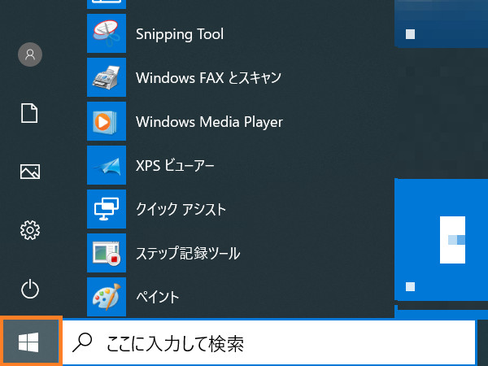Open the Pictures sidebar icon

pos(30,172)
